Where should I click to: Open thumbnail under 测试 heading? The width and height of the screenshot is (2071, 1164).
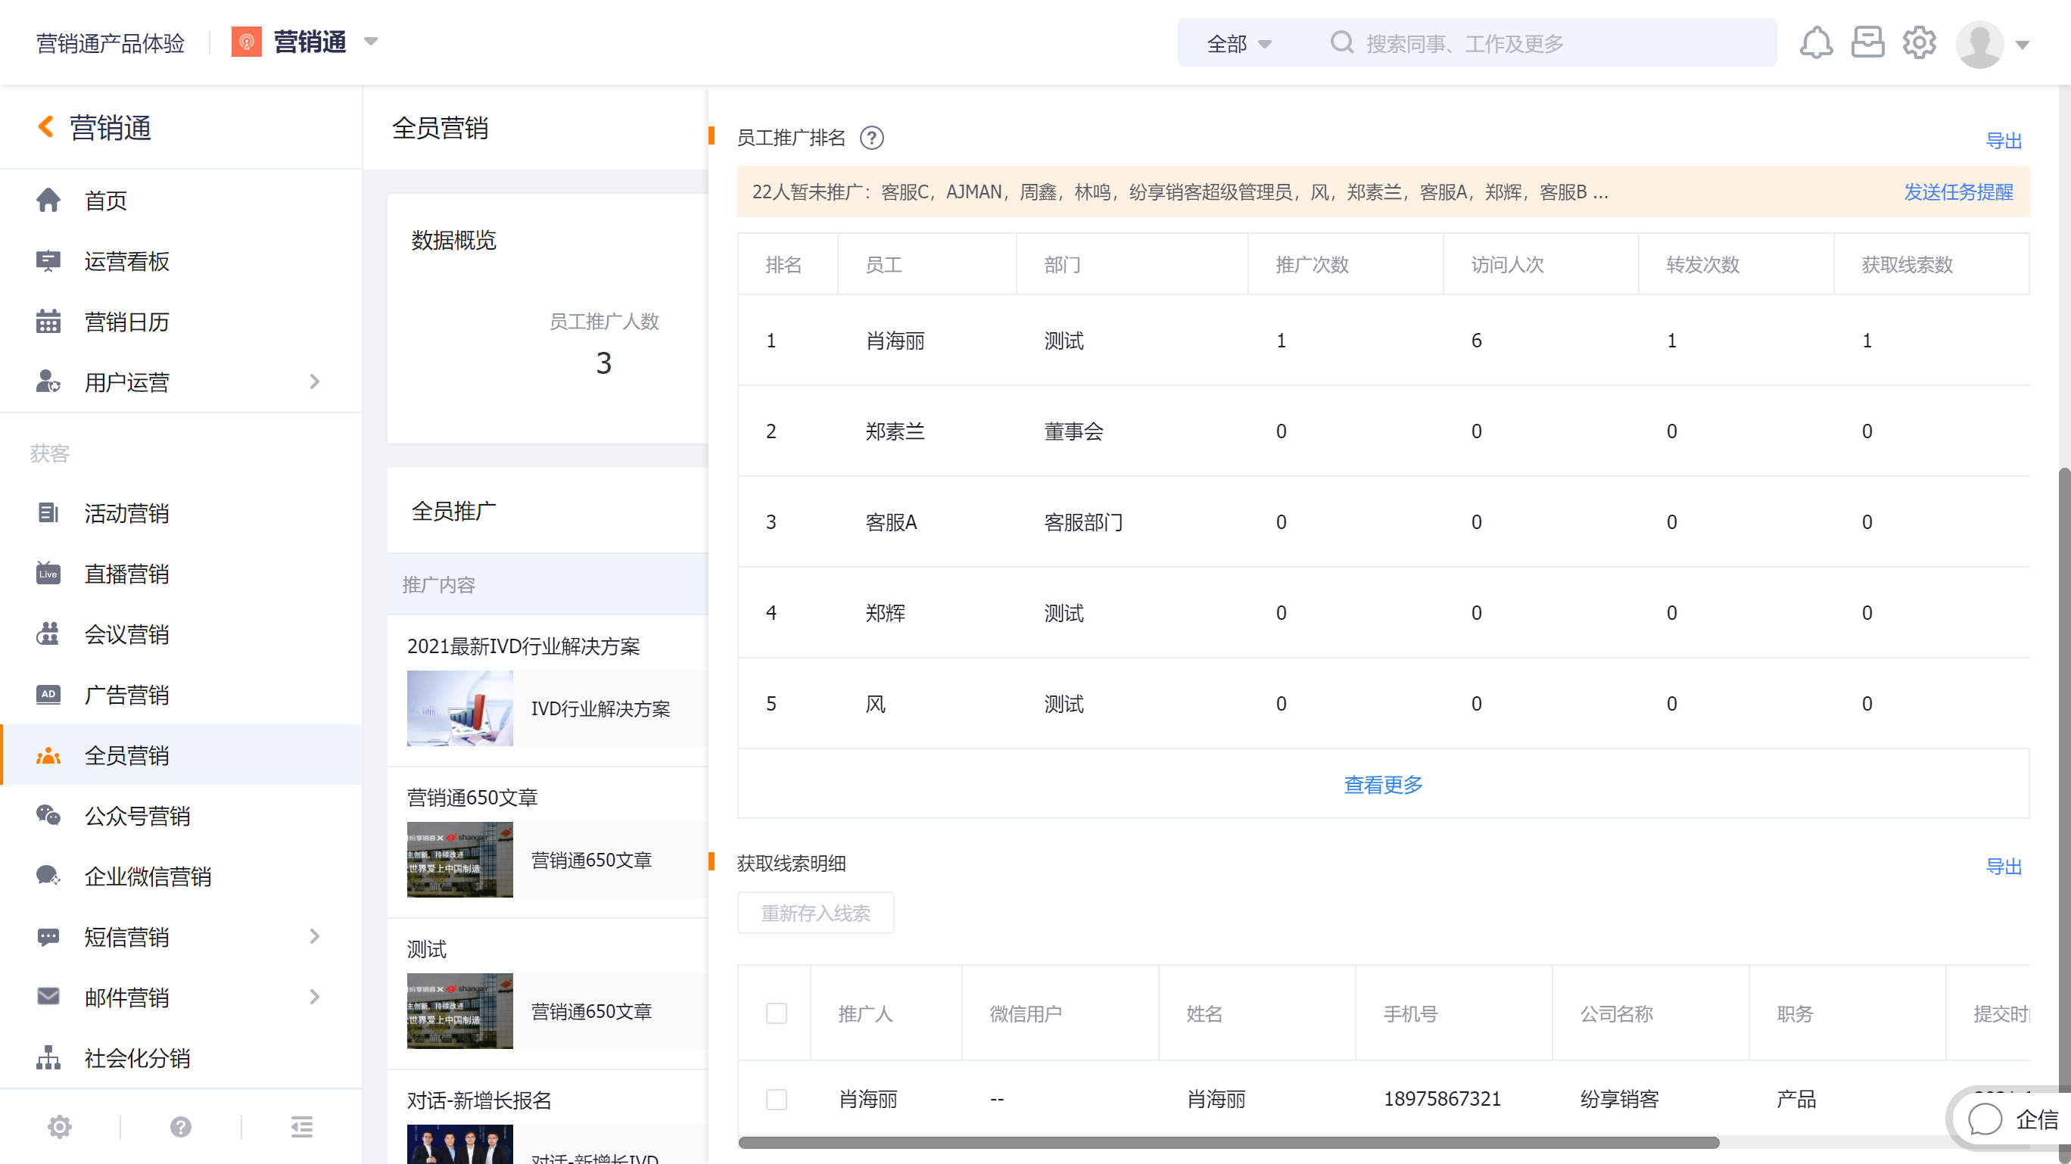point(460,1010)
